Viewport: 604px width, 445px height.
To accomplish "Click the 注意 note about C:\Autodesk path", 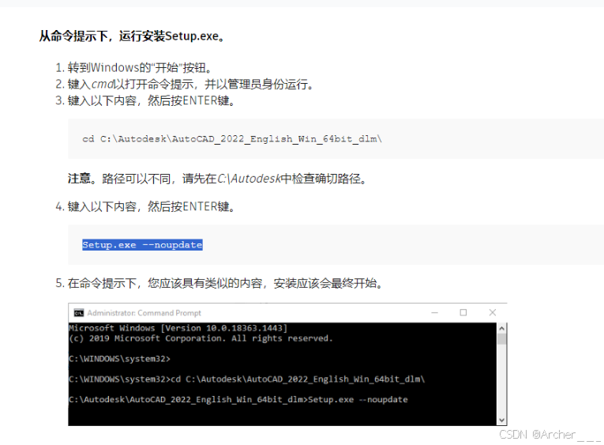I will (x=218, y=179).
